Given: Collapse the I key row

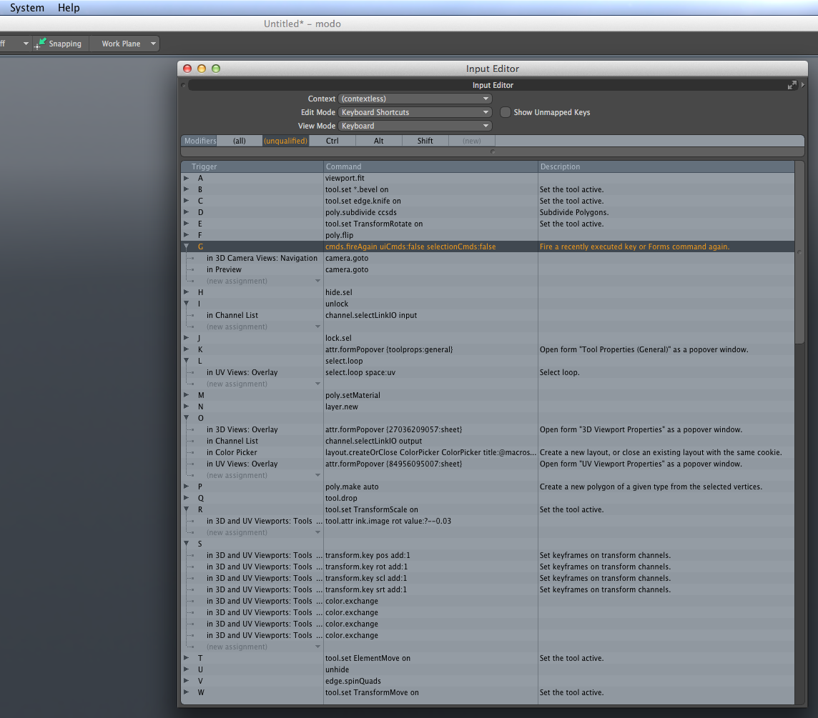Looking at the screenshot, I should 186,304.
